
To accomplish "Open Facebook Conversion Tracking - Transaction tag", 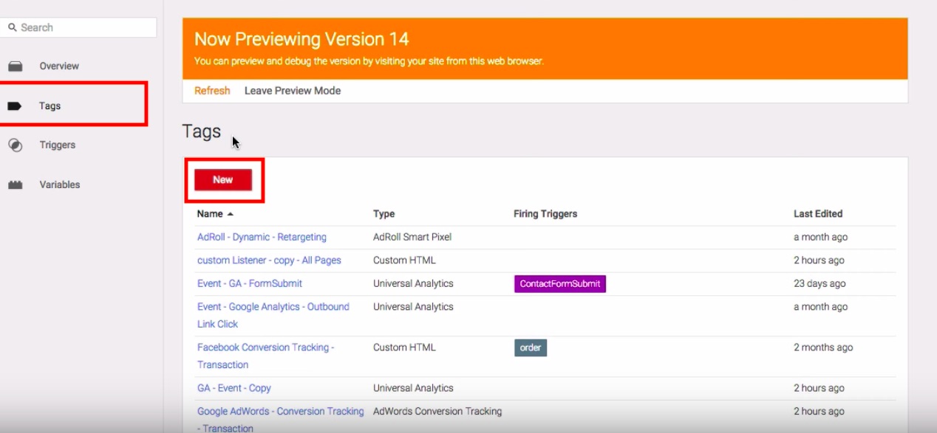I will point(266,356).
